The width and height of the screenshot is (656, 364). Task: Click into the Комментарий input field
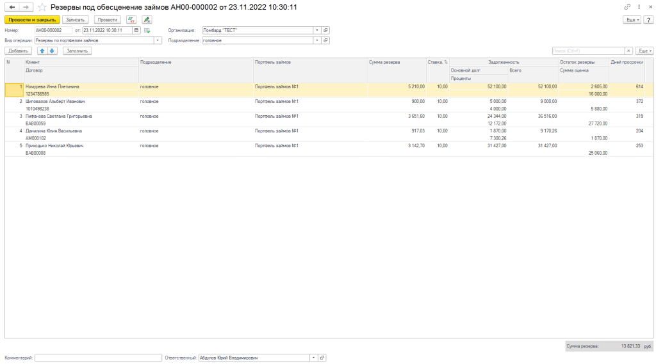[x=98, y=358]
